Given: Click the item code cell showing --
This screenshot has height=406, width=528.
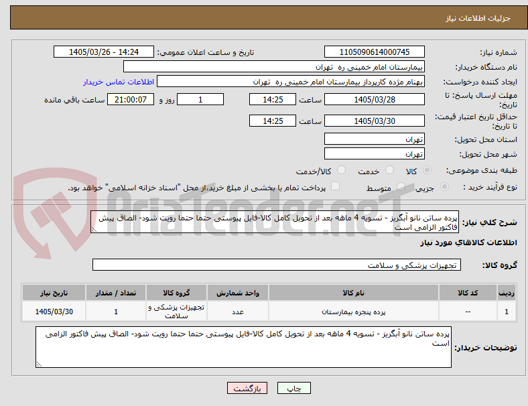Looking at the screenshot, I should pos(468,312).
